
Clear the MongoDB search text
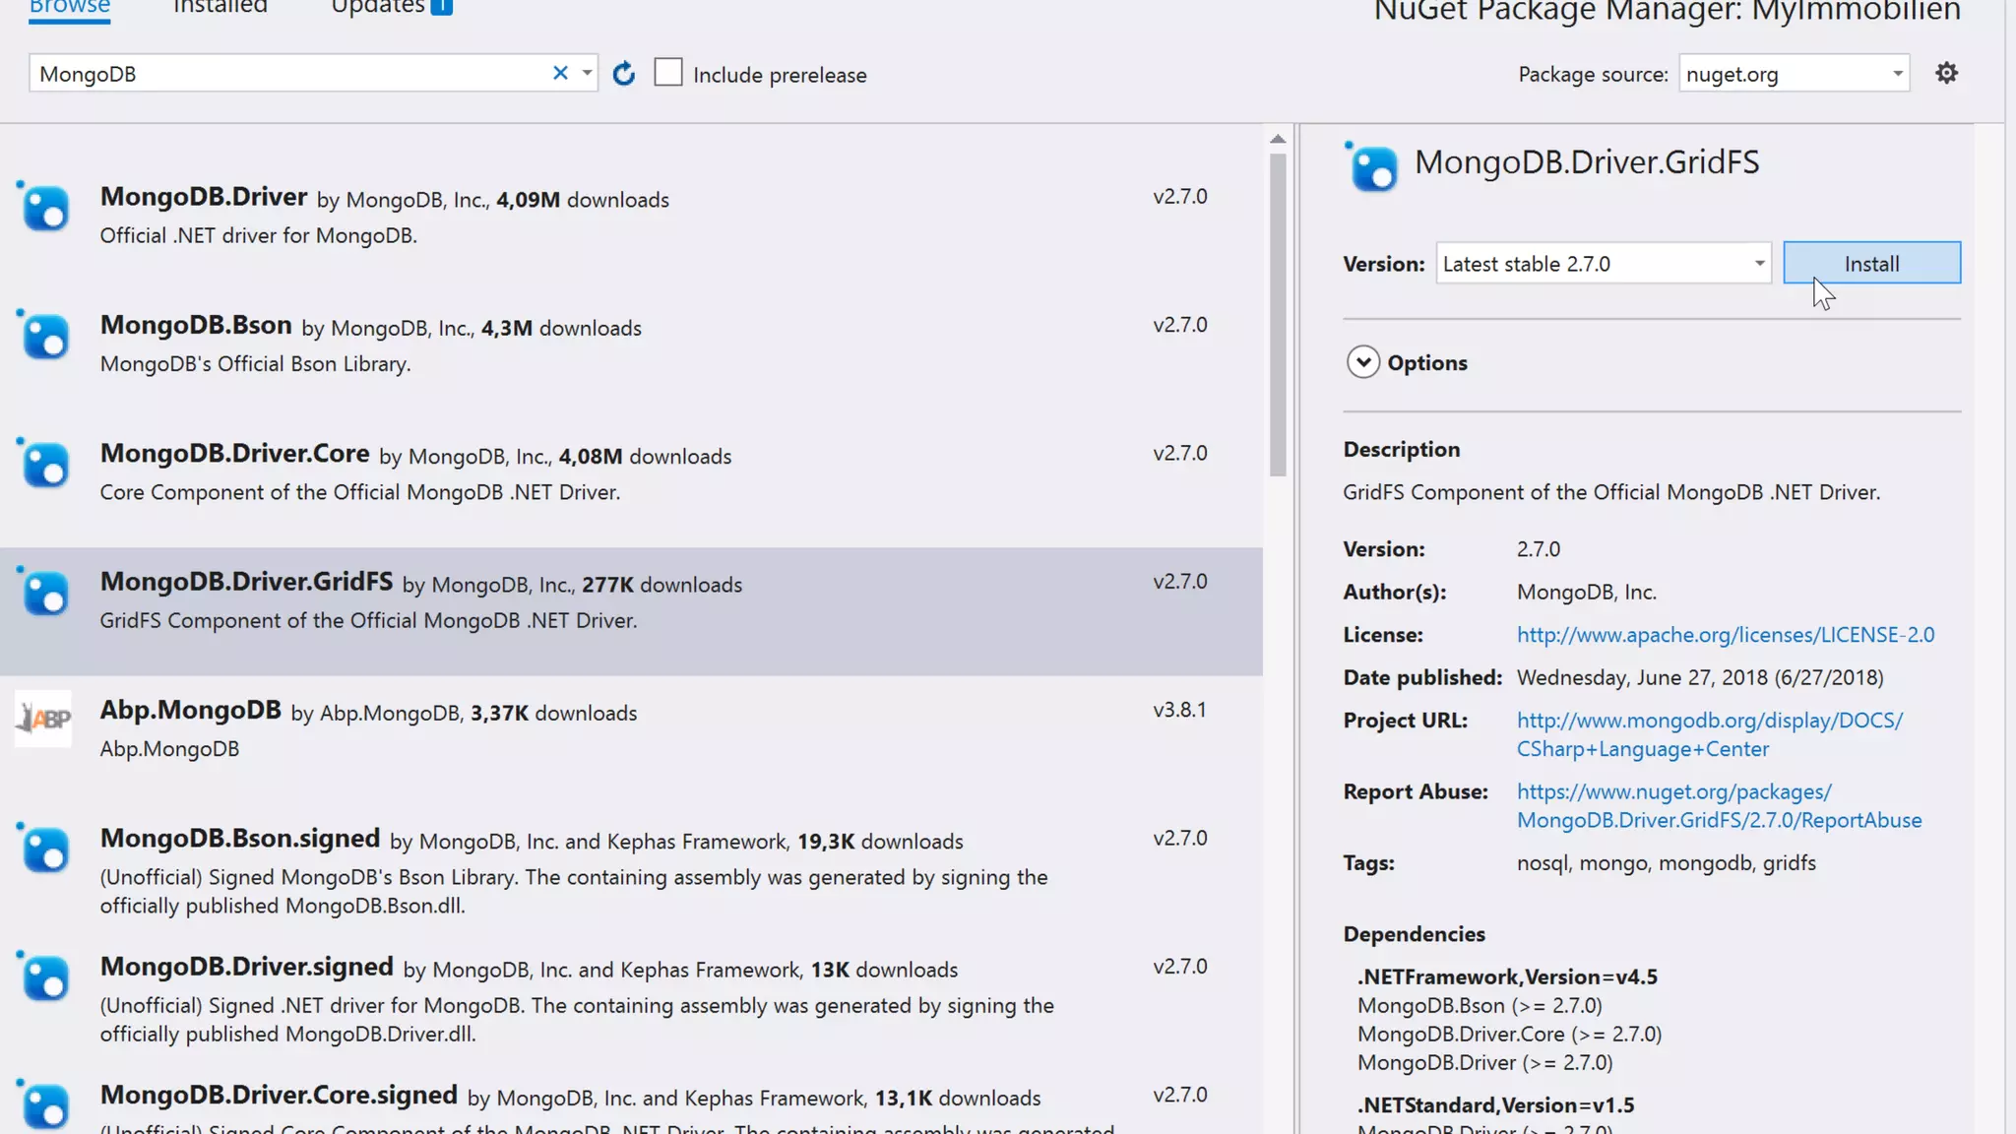point(560,73)
